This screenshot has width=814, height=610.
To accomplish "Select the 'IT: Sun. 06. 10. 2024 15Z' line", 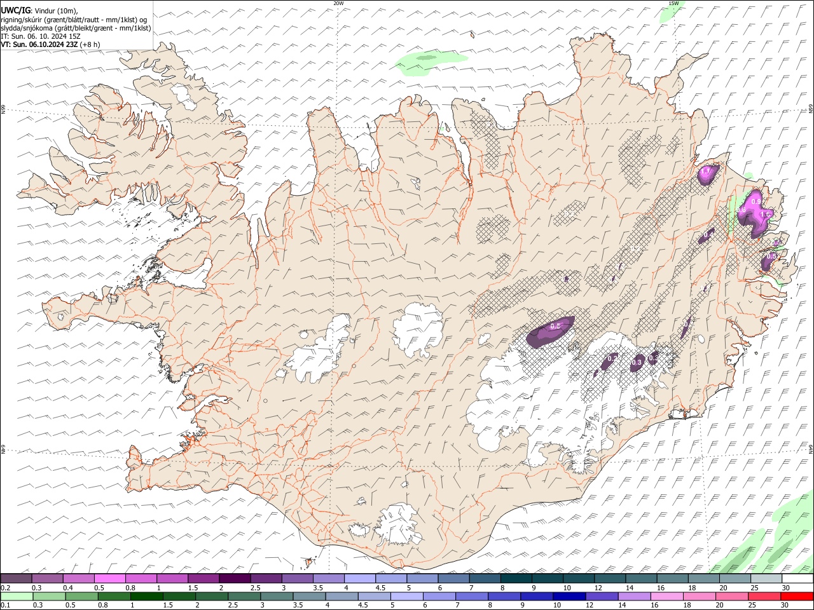I will (40, 36).
